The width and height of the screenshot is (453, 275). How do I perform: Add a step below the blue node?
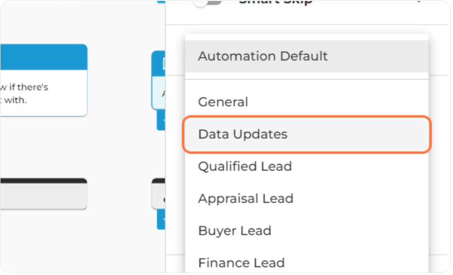tap(161, 120)
